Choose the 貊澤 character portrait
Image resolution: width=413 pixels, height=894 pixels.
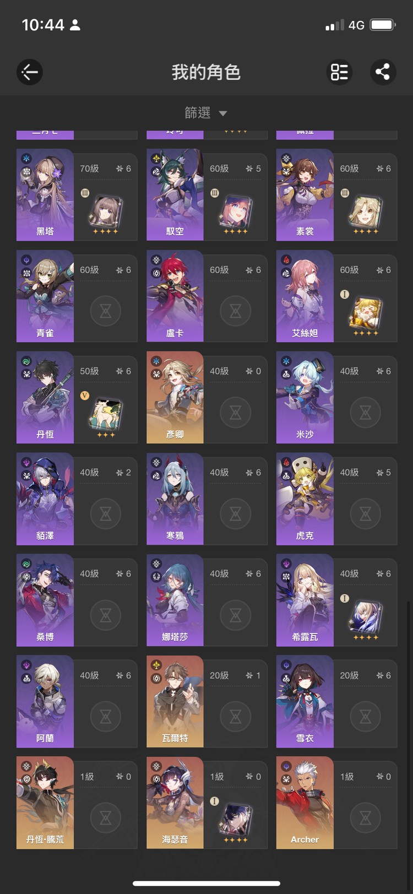pos(45,499)
